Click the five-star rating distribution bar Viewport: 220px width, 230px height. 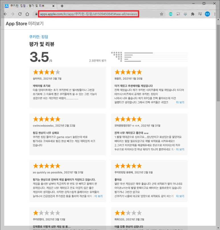156,53
